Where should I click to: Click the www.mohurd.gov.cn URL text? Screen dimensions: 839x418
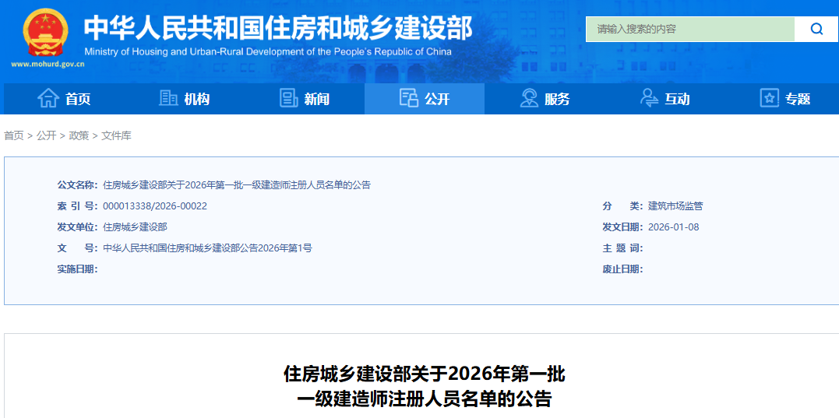pyautogui.click(x=48, y=64)
